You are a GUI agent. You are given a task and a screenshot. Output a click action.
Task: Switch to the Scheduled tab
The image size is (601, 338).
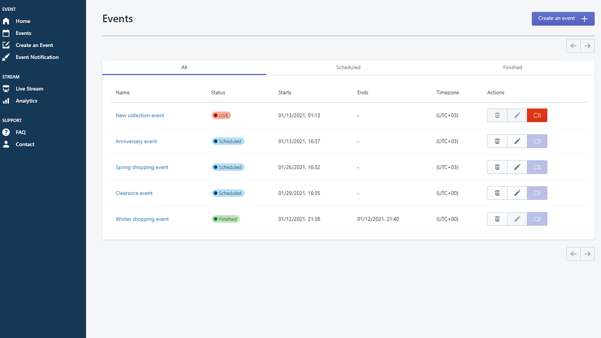[348, 67]
